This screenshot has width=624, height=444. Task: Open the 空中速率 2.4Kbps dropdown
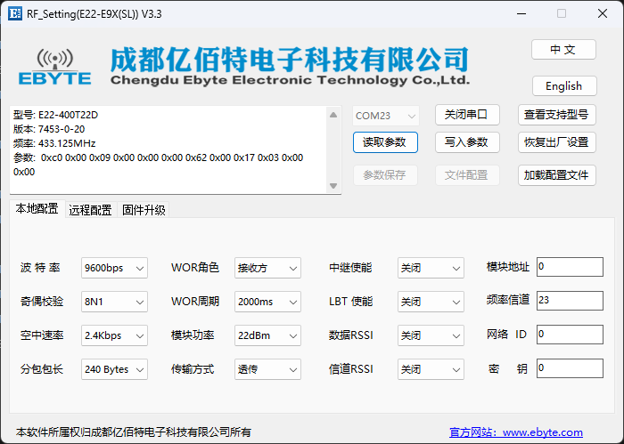coord(113,335)
